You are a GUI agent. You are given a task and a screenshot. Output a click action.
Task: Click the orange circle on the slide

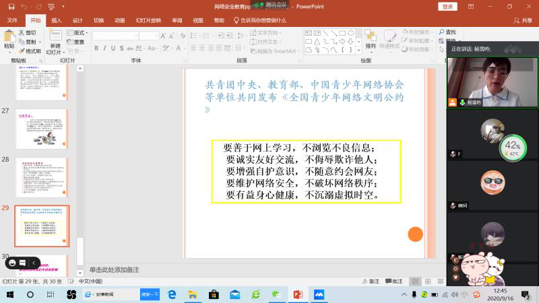tap(415, 234)
